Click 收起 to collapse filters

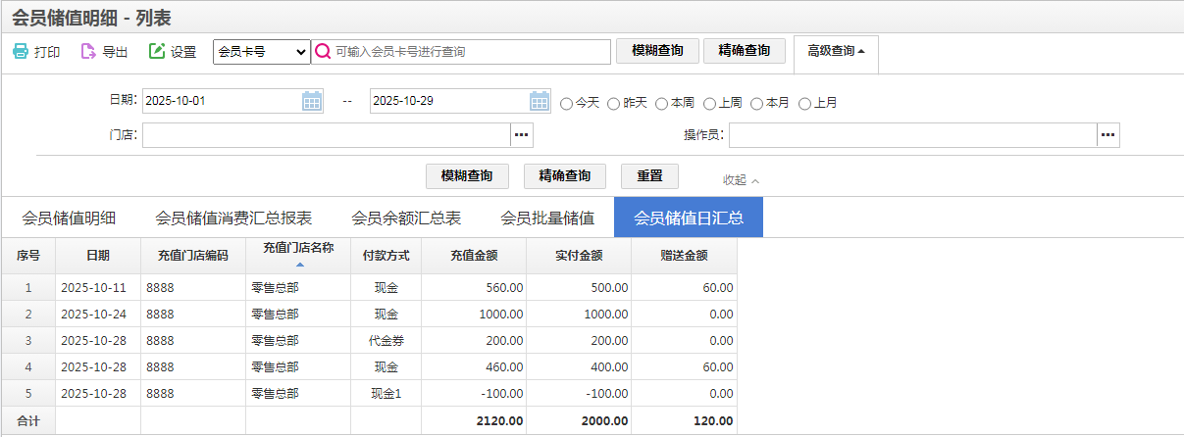point(741,180)
